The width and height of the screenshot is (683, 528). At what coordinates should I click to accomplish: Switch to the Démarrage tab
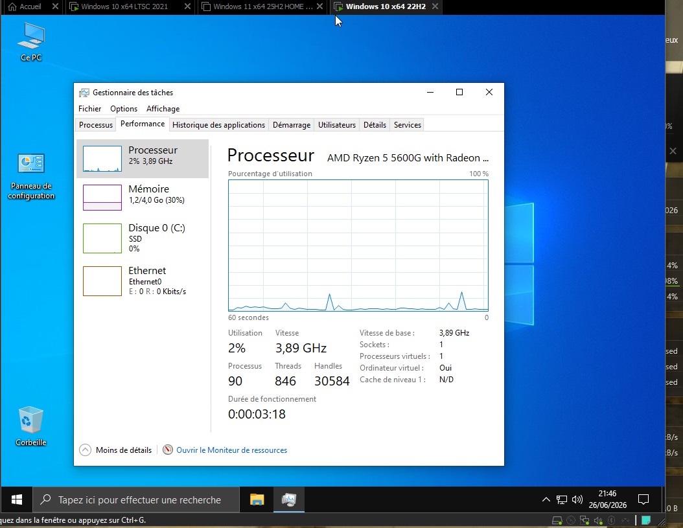click(292, 125)
